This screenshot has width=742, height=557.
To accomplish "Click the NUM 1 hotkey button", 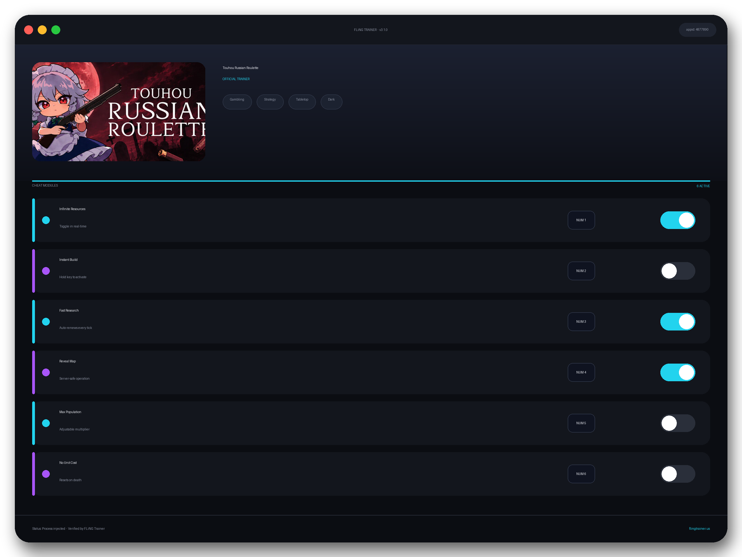I will [x=581, y=220].
